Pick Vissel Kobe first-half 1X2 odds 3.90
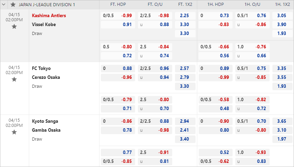 (282, 25)
